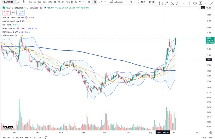
Task: Expand the favorite indicators dropdown arrow
Action: [126, 2]
